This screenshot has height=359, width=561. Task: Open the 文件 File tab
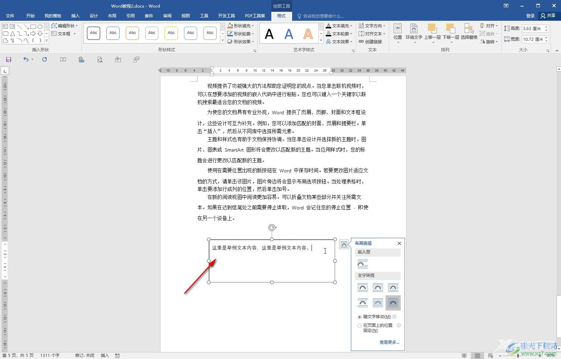click(x=10, y=16)
